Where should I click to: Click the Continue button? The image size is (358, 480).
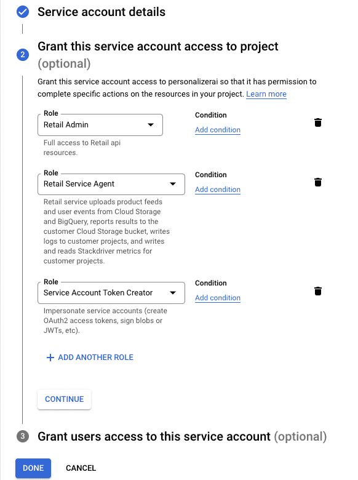click(x=64, y=399)
